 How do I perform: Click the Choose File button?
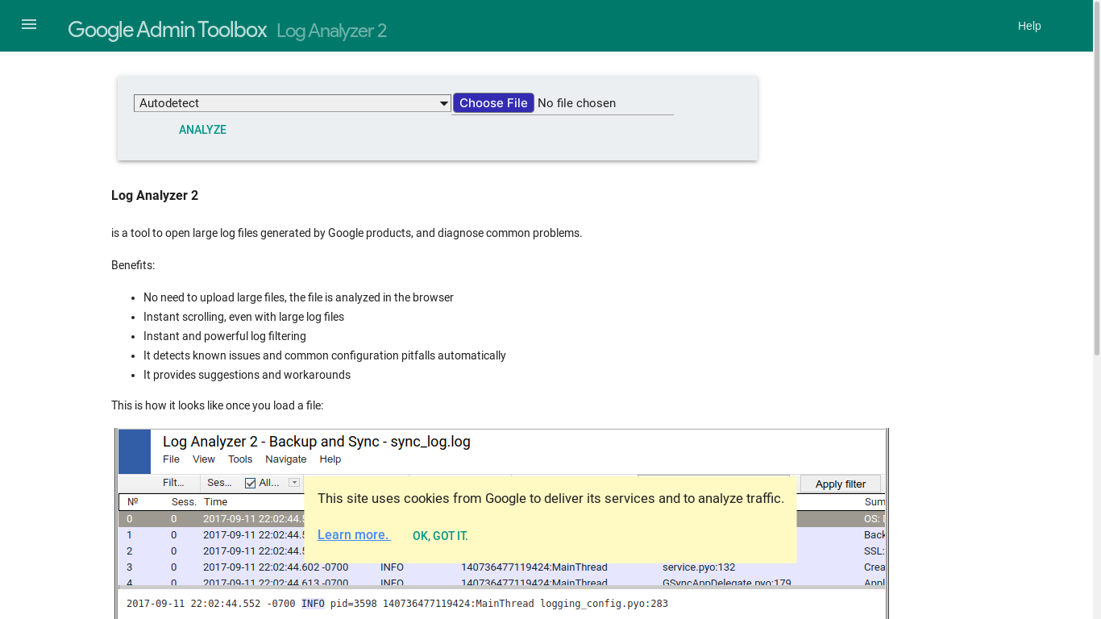[493, 103]
